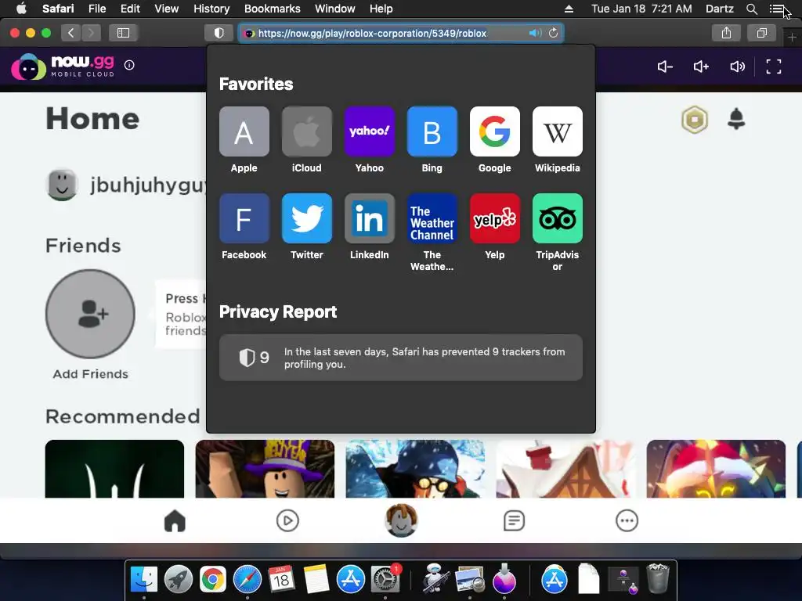Open the Roblox avatar tab
Image resolution: width=802 pixels, height=601 pixels.
[x=401, y=520]
